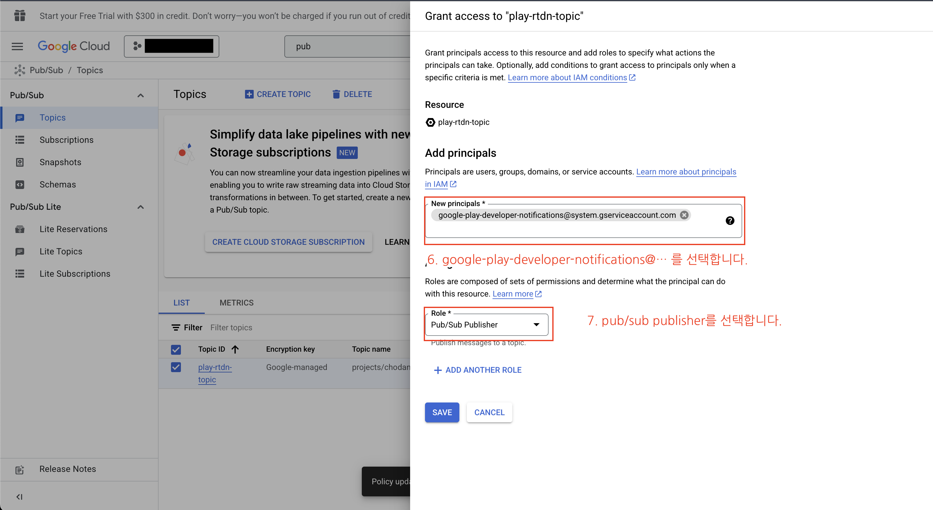
Task: Uncheck the play-rtdn-topic row checkbox
Action: [x=176, y=367]
